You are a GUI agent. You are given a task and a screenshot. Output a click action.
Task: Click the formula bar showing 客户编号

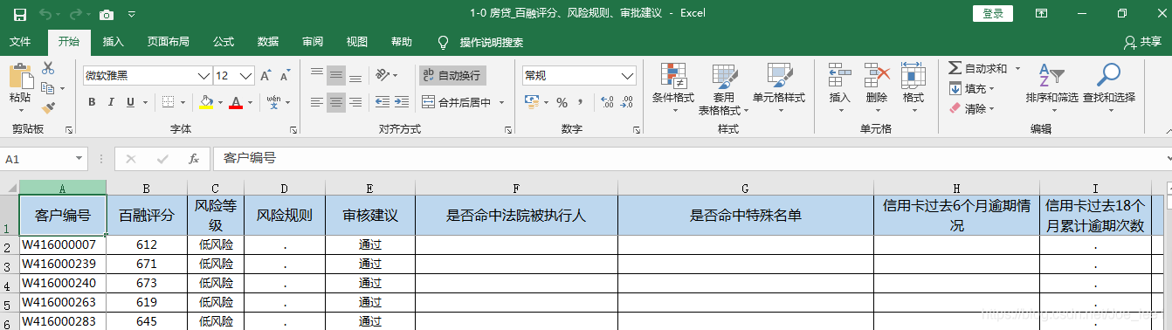point(690,159)
